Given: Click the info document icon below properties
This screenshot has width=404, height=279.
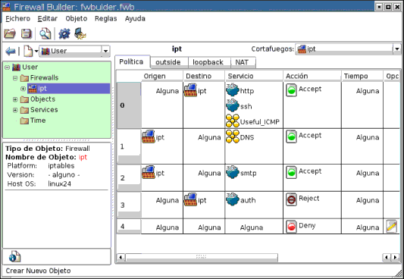Looking at the screenshot, I should (14, 256).
